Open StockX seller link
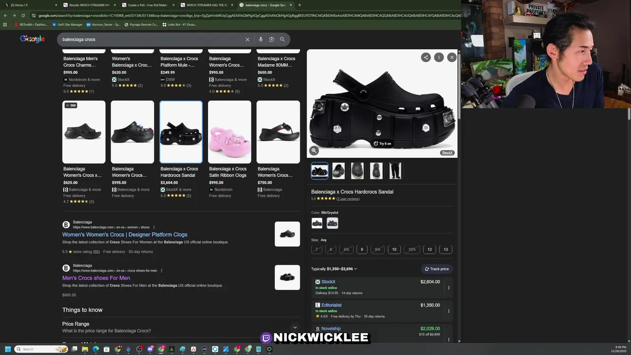Viewport: 631px width, 355px height. (328, 282)
